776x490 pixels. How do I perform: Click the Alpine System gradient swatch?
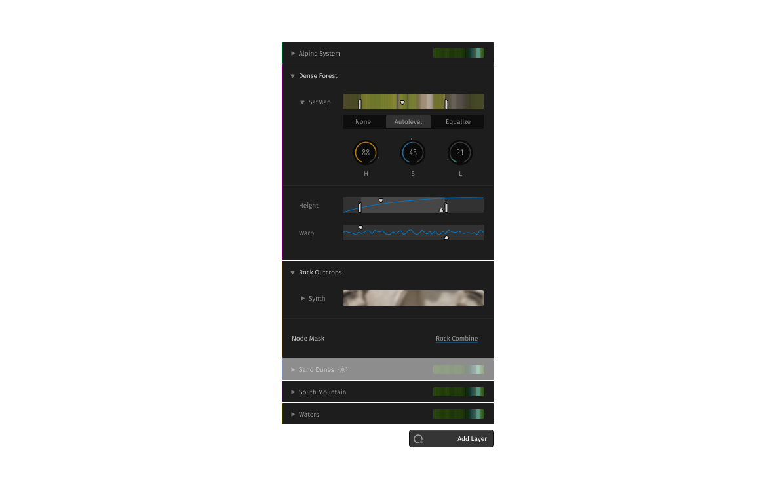pos(459,54)
